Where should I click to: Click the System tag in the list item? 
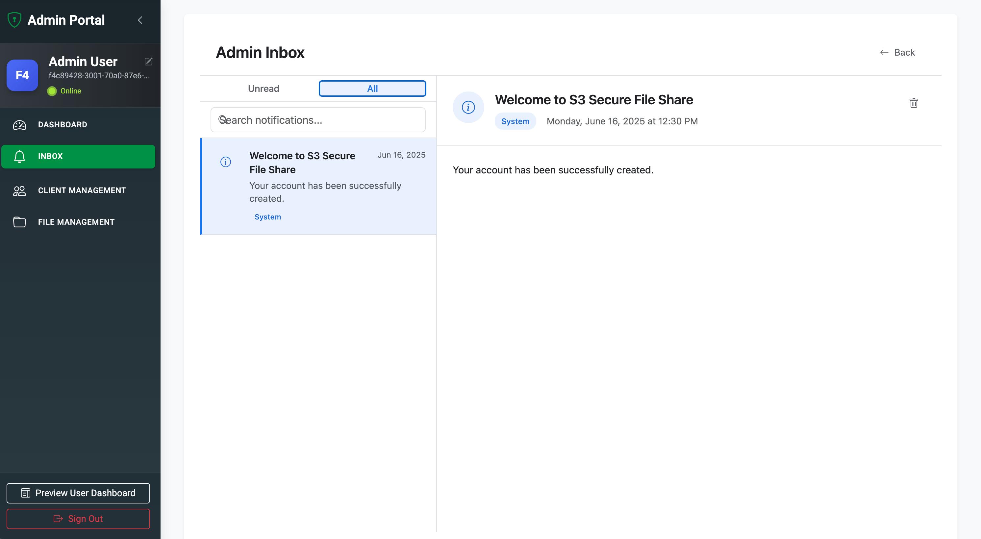tap(268, 217)
